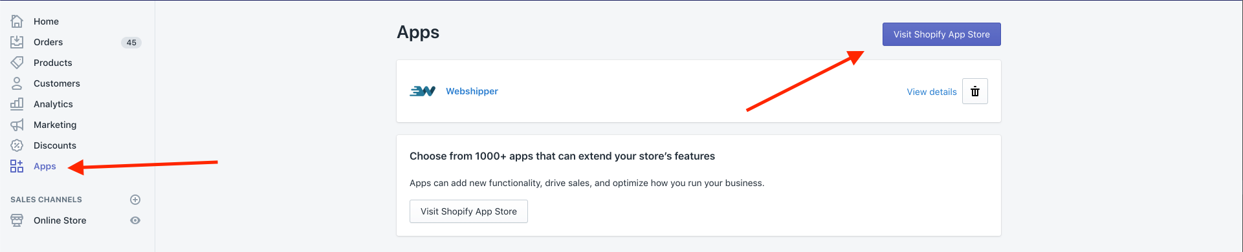Screen dimensions: 1243x252
Task: Click the Discounts percent badge icon
Action: click(x=17, y=145)
